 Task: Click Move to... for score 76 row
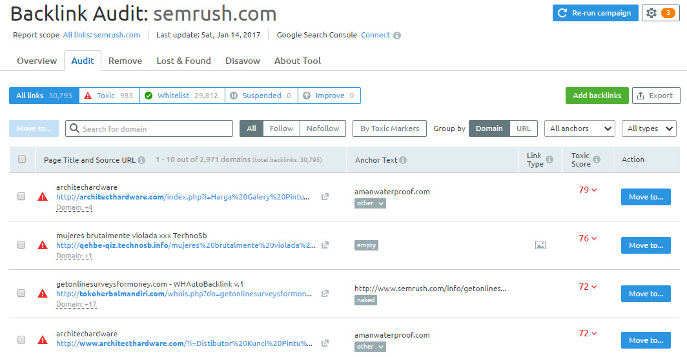pyautogui.click(x=646, y=245)
